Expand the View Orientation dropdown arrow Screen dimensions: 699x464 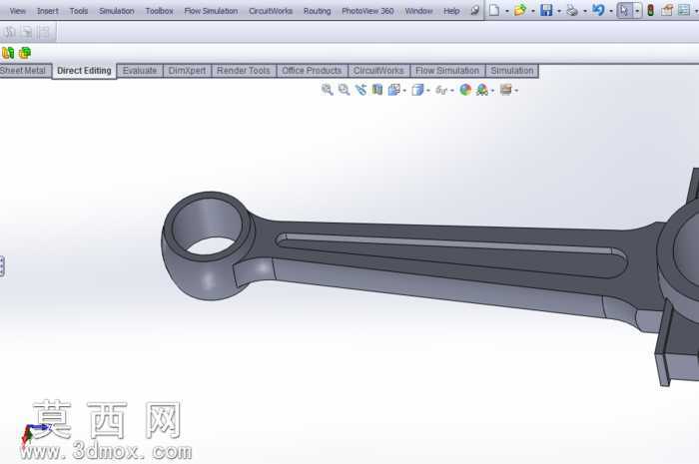pos(404,91)
